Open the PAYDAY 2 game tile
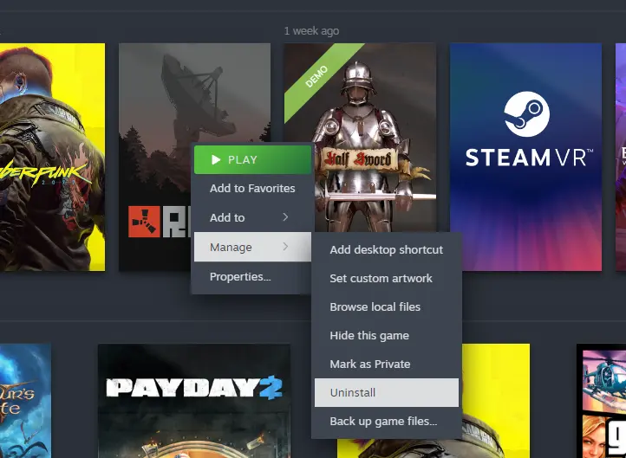This screenshot has height=458, width=626. tap(193, 390)
